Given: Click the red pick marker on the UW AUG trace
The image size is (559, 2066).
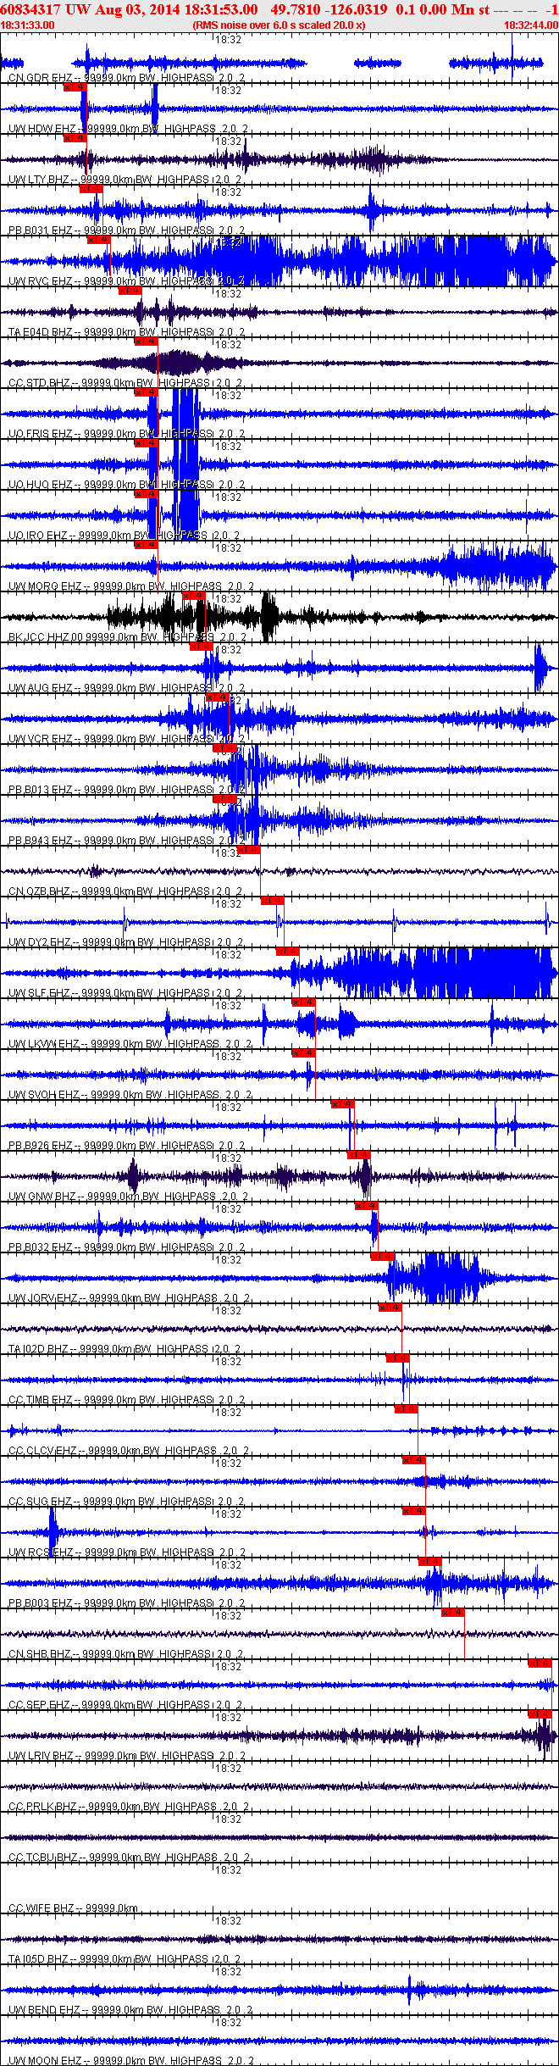Looking at the screenshot, I should point(201,647).
